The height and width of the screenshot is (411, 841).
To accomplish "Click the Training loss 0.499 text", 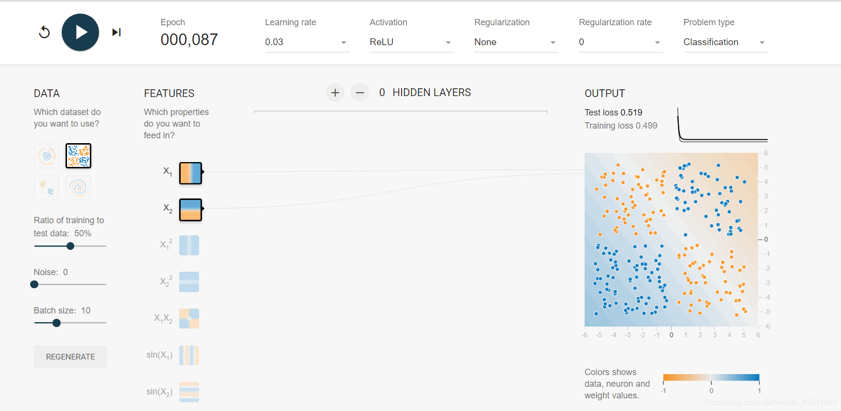I will [621, 126].
